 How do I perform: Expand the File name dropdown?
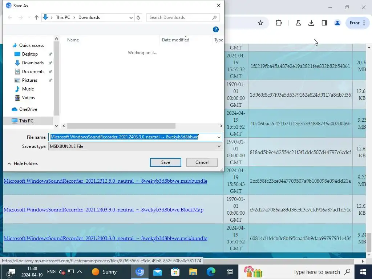[x=219, y=137]
